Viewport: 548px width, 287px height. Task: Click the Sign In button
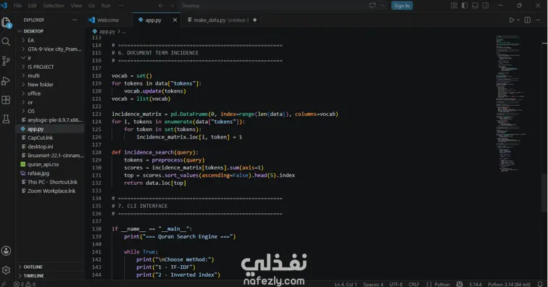pyautogui.click(x=402, y=6)
